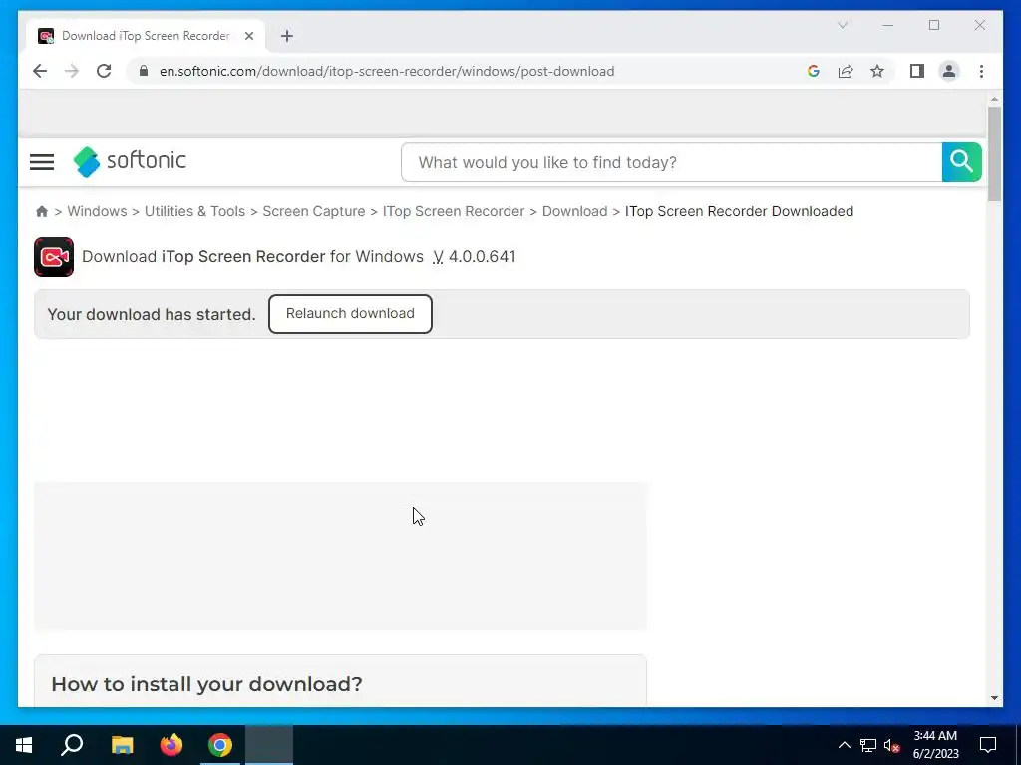Click the Softonic logo
The image size is (1021, 765).
(x=130, y=161)
